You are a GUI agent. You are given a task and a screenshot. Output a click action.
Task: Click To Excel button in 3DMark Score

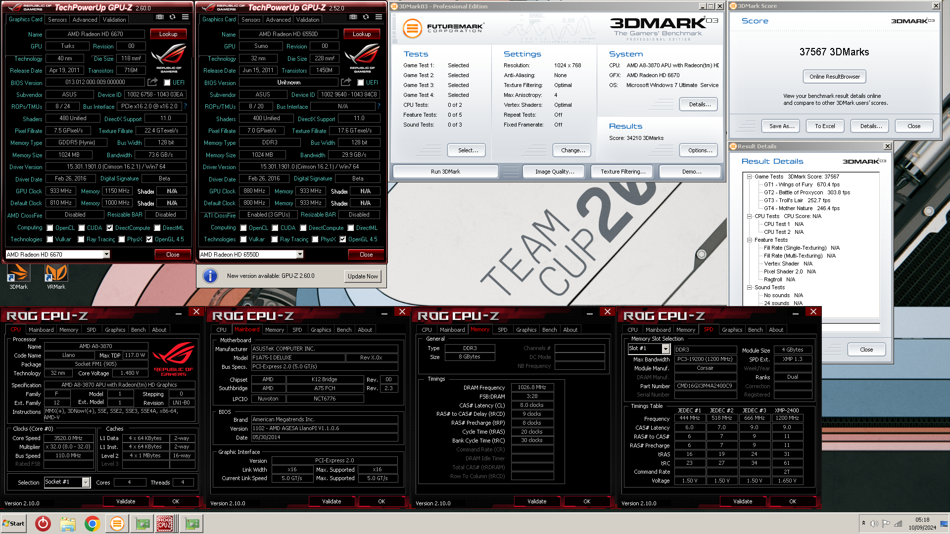(825, 126)
